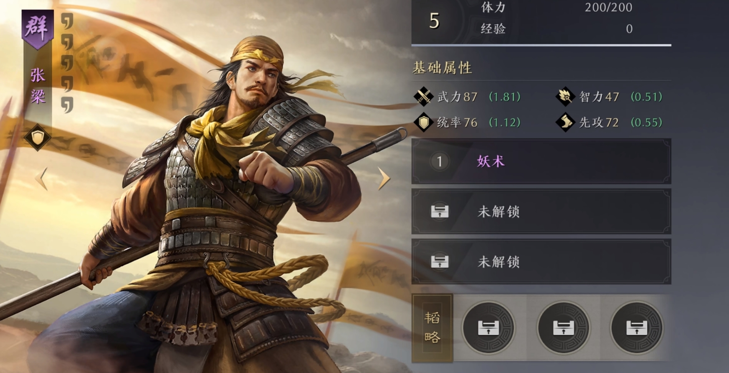
Task: Click the 先攻 speed boot icon
Action: pos(565,122)
